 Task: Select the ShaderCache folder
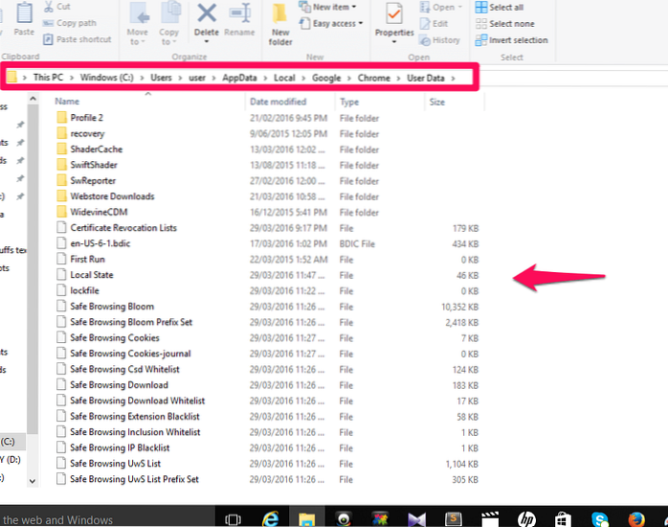pyautogui.click(x=97, y=149)
